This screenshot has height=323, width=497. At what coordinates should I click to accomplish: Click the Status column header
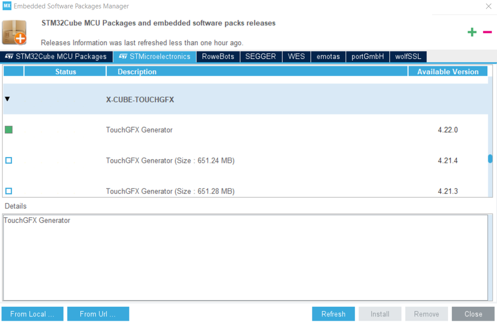(65, 71)
